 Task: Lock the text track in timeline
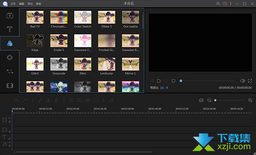pyautogui.click(x=9, y=138)
